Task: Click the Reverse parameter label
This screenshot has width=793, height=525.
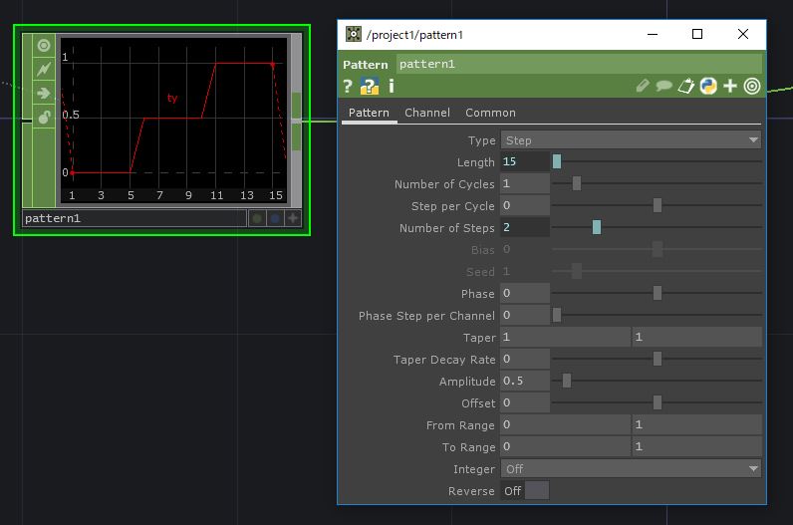Action: pyautogui.click(x=471, y=491)
